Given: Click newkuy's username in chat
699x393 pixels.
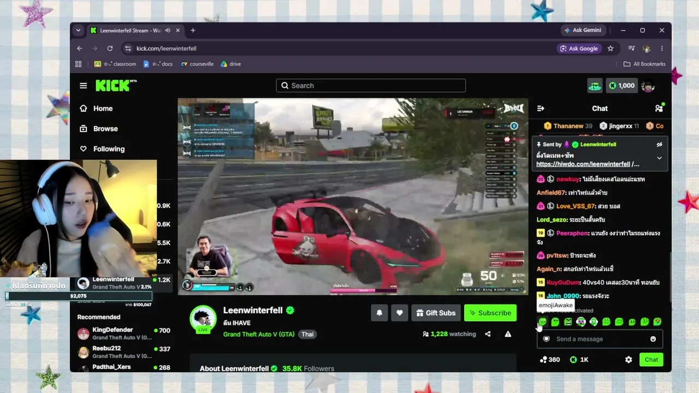Looking at the screenshot, I should pos(567,179).
